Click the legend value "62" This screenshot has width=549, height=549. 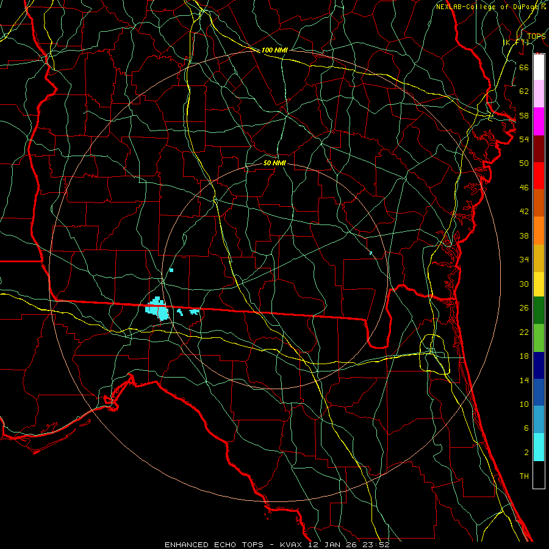524,91
